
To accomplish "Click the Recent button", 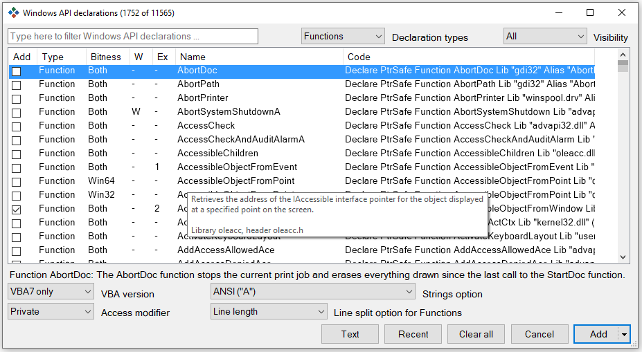I will [x=413, y=335].
